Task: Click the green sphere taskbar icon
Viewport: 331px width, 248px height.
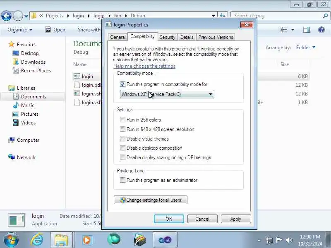Action: click(x=113, y=239)
